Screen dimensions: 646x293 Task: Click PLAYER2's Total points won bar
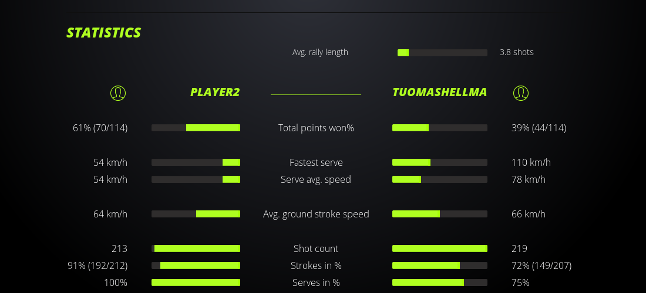(x=196, y=128)
